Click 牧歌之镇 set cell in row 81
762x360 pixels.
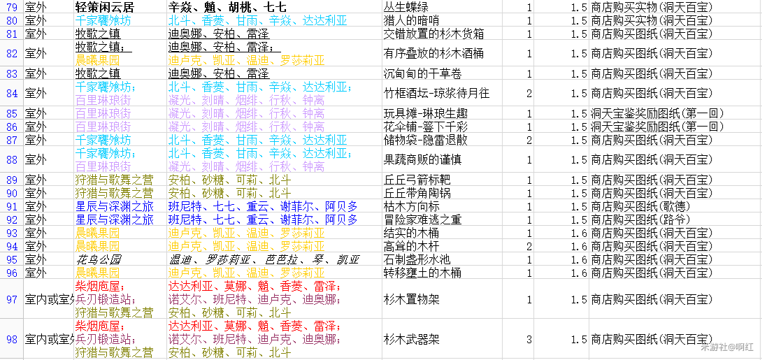point(120,33)
